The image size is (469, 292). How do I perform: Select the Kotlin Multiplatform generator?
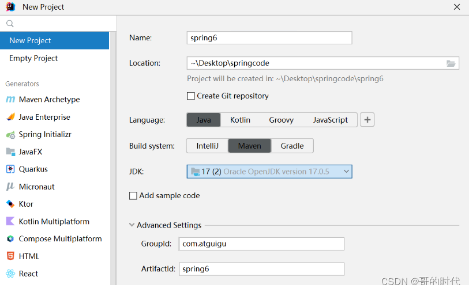pyautogui.click(x=54, y=221)
